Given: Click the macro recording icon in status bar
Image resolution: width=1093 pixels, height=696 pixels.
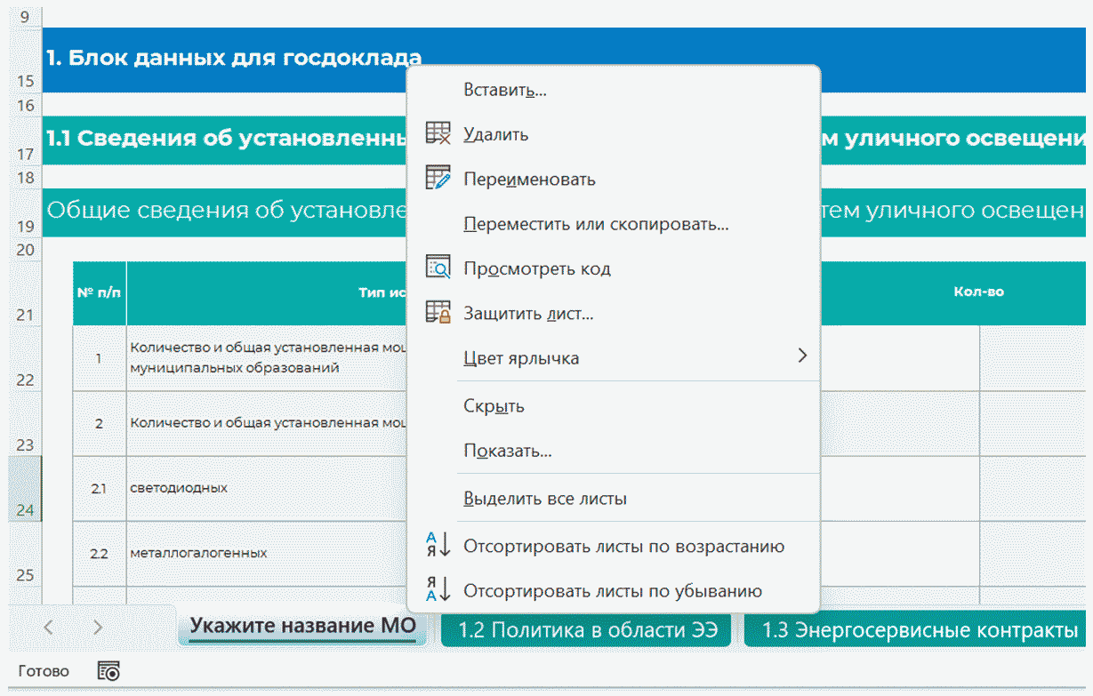Looking at the screenshot, I should point(108,672).
